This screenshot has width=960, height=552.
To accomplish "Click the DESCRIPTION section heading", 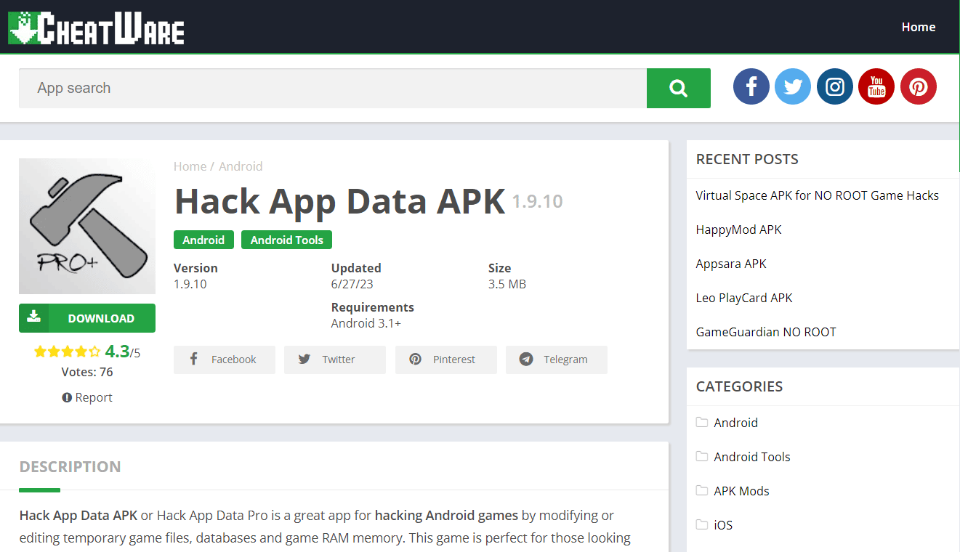I will [x=70, y=466].
